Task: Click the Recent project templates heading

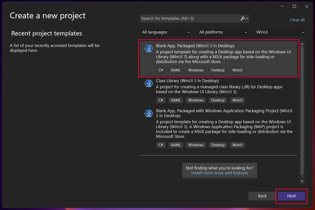Action: point(46,33)
